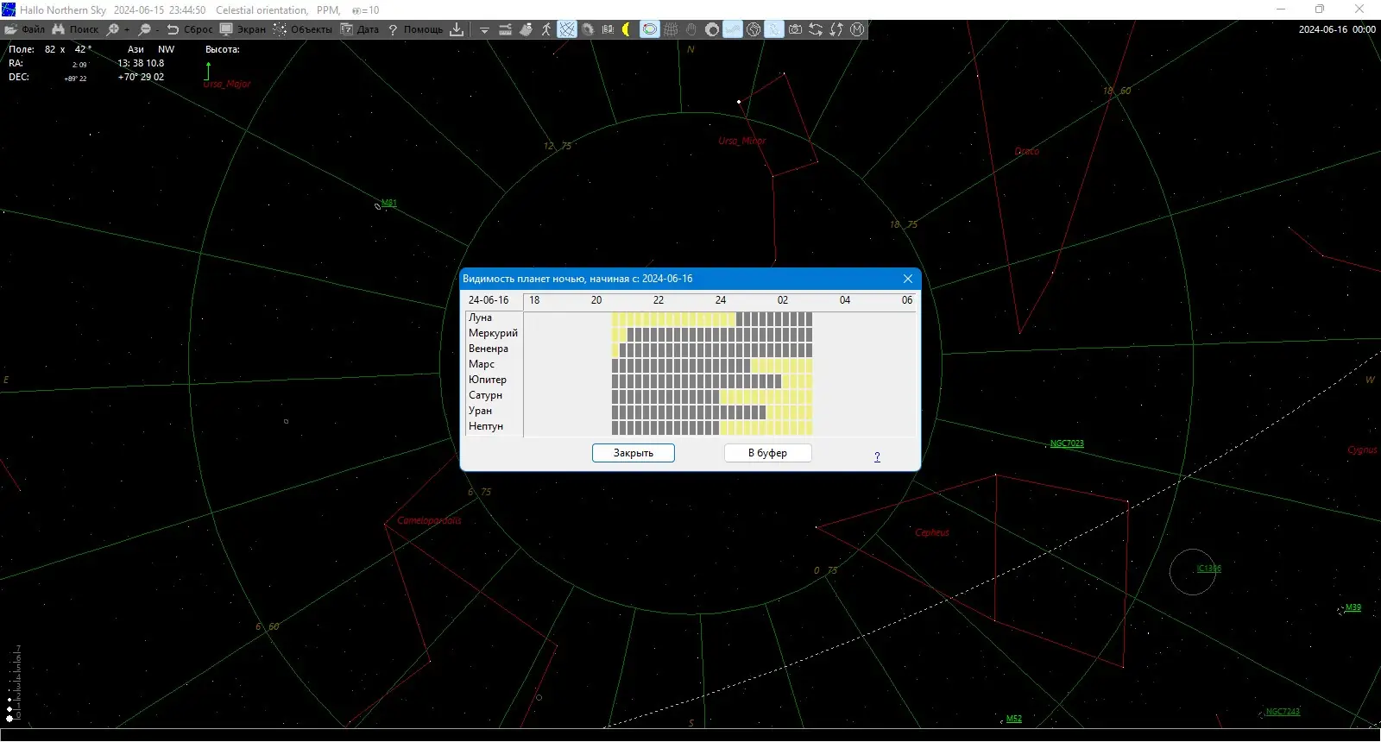The height and width of the screenshot is (742, 1381).
Task: Select the Марс row label
Action: tap(482, 364)
